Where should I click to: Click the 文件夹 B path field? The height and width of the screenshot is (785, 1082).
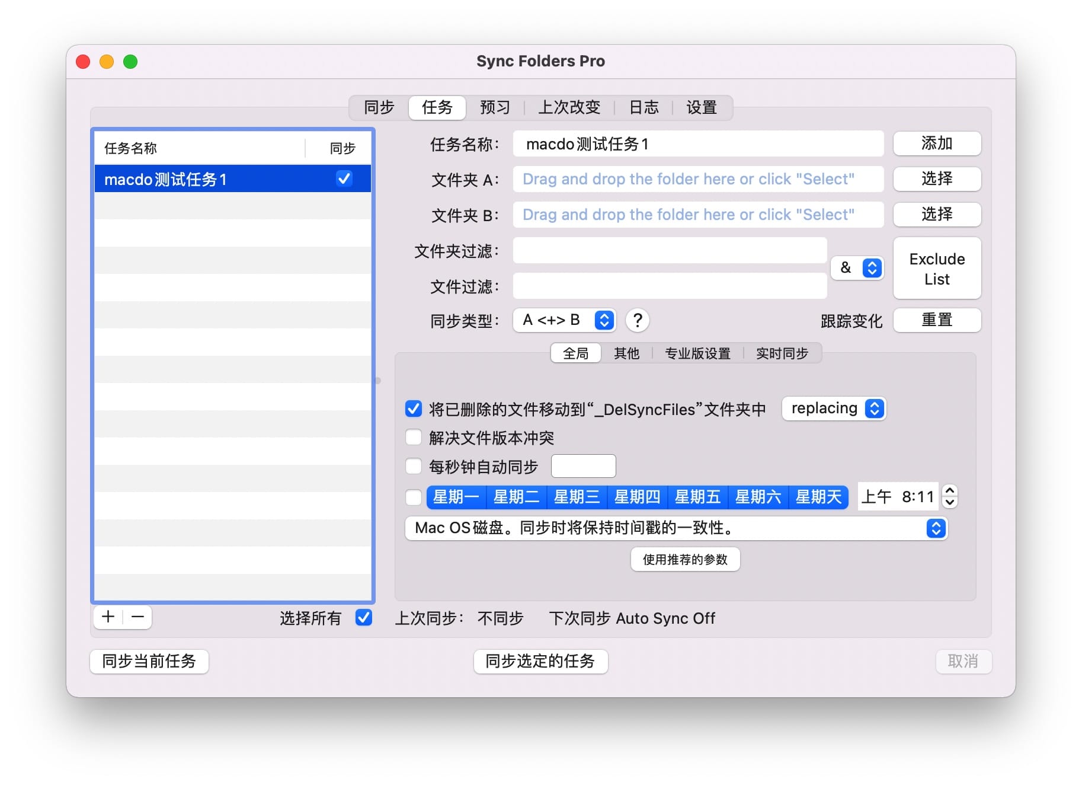(698, 215)
